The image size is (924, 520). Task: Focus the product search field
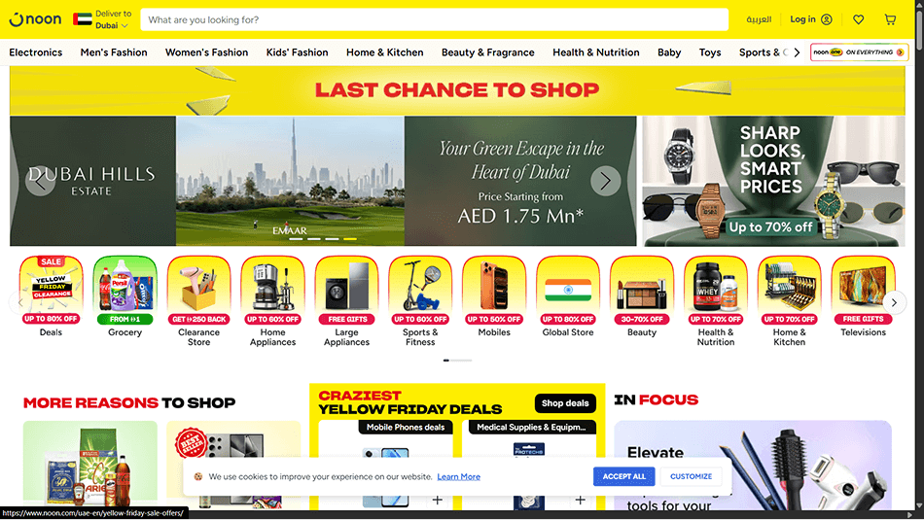click(x=435, y=19)
